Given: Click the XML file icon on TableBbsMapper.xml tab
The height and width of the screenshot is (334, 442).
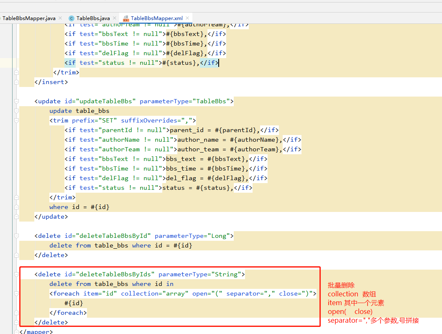Looking at the screenshot, I should 126,19.
